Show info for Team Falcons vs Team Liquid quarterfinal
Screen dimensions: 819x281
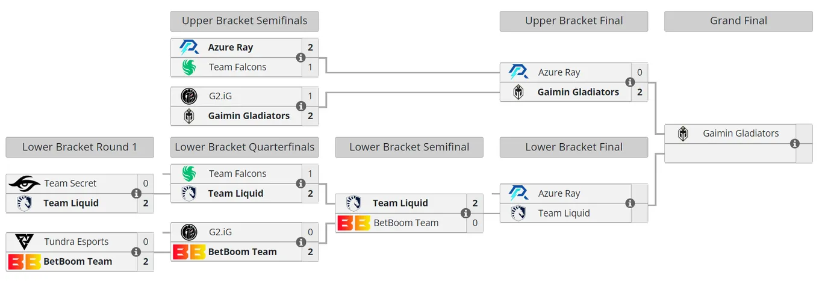pyautogui.click(x=301, y=184)
